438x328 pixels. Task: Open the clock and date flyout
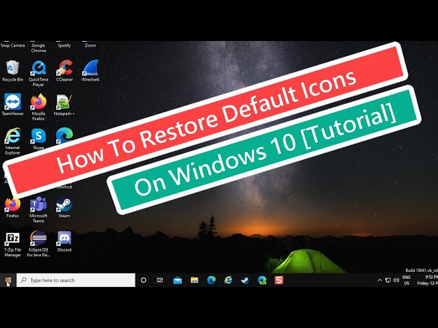point(427,280)
